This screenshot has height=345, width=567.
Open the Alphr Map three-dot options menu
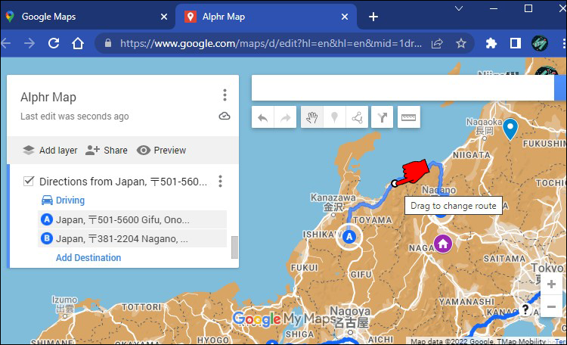point(225,95)
